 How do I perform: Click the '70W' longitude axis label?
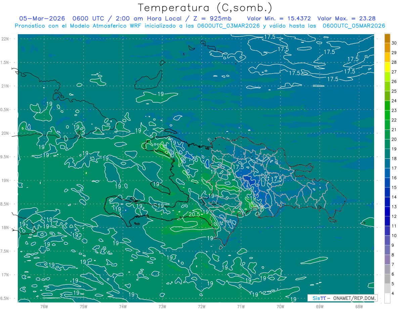(280, 306)
